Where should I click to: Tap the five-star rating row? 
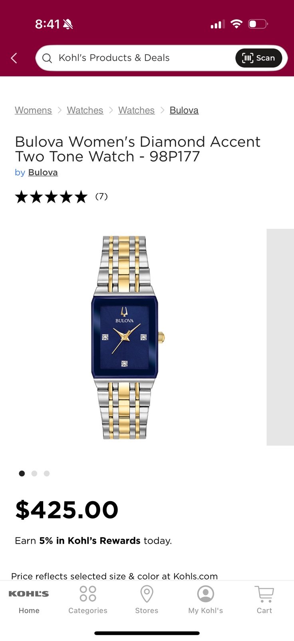coord(51,197)
